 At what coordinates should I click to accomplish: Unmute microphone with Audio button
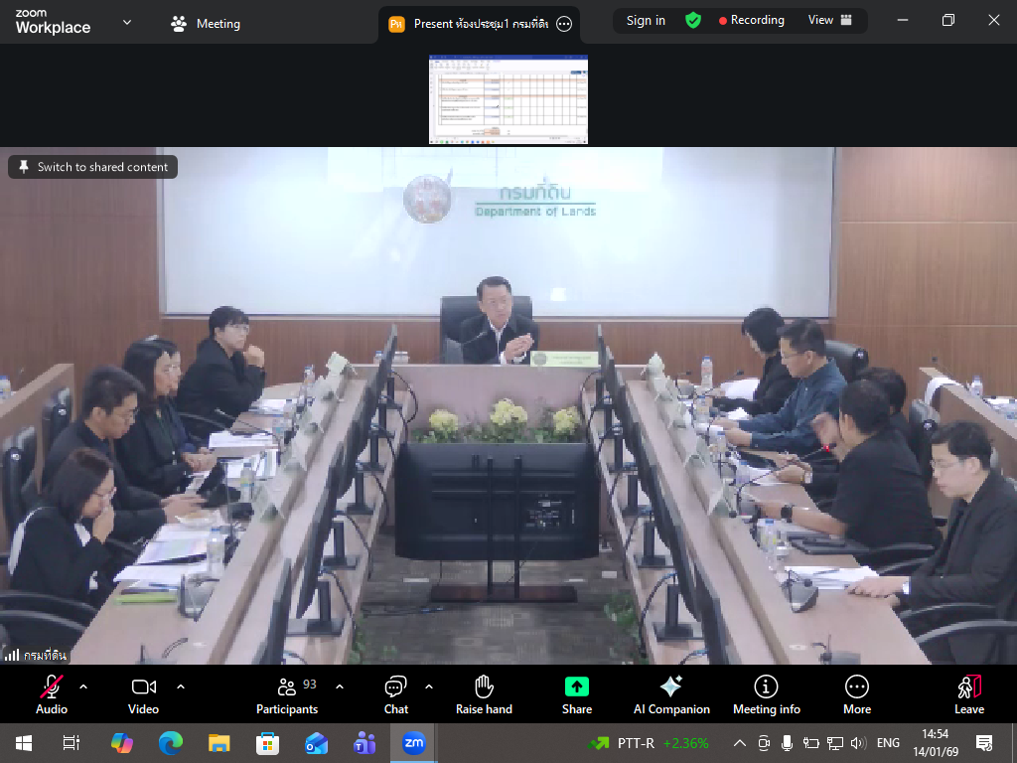pyautogui.click(x=52, y=693)
